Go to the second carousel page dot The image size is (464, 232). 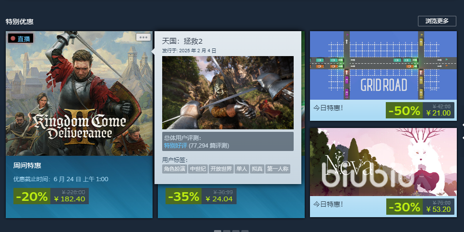click(226, 232)
